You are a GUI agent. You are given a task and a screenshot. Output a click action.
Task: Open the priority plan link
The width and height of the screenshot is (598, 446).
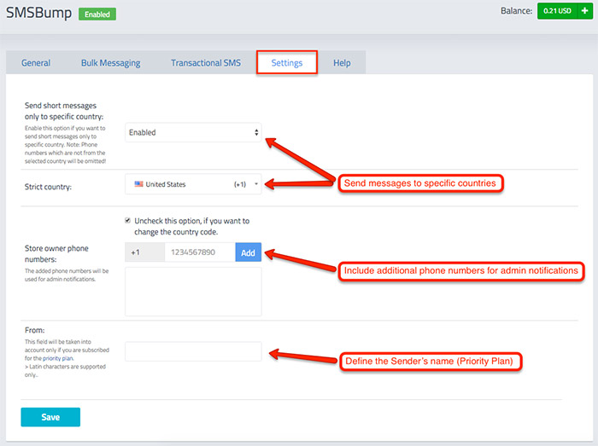click(x=57, y=358)
